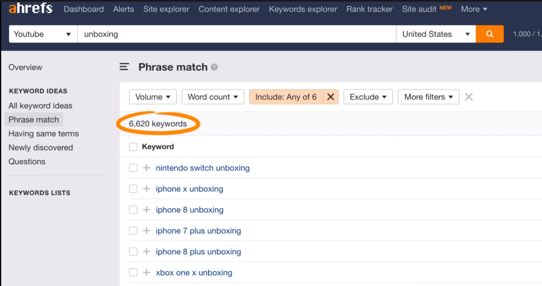Toggle the select-all Keyword checkbox
The image size is (542, 286).
[x=133, y=147]
